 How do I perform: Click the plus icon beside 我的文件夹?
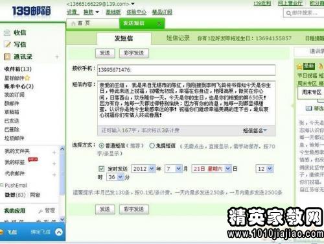pyautogui.click(x=54, y=152)
